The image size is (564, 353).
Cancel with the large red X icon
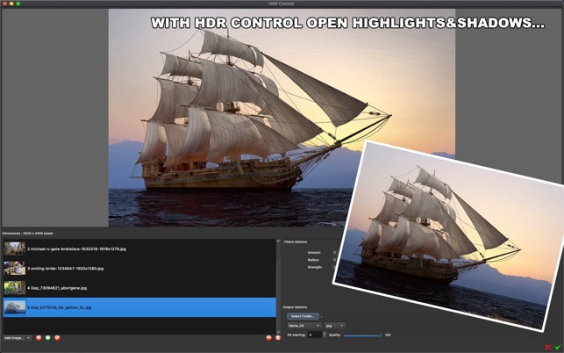point(548,347)
